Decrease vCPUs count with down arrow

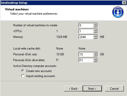coord(95,32)
